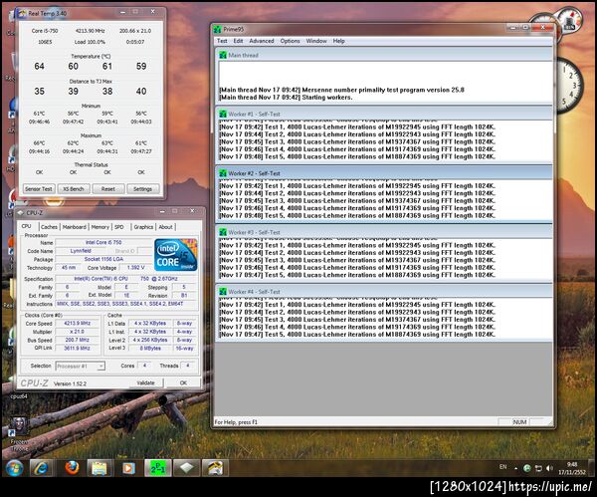
Task: Switch to the About tab in CPU-Z
Action: point(165,227)
